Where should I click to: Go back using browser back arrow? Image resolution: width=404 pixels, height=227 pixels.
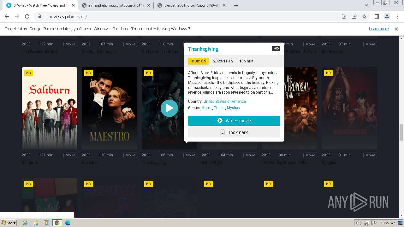[7, 17]
